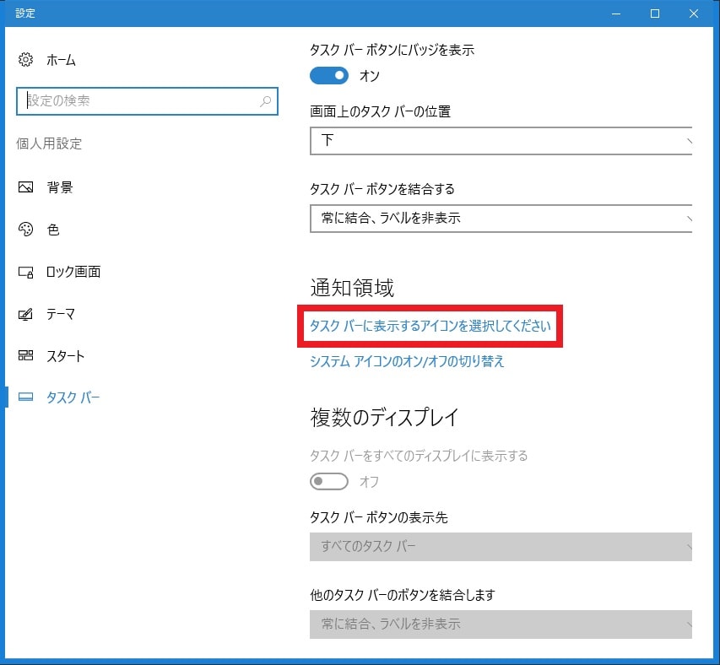
Task: Open the taskbar position dropdown showing 下
Action: point(501,141)
